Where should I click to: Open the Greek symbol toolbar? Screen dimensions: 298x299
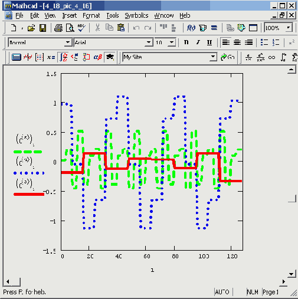coord(98,57)
